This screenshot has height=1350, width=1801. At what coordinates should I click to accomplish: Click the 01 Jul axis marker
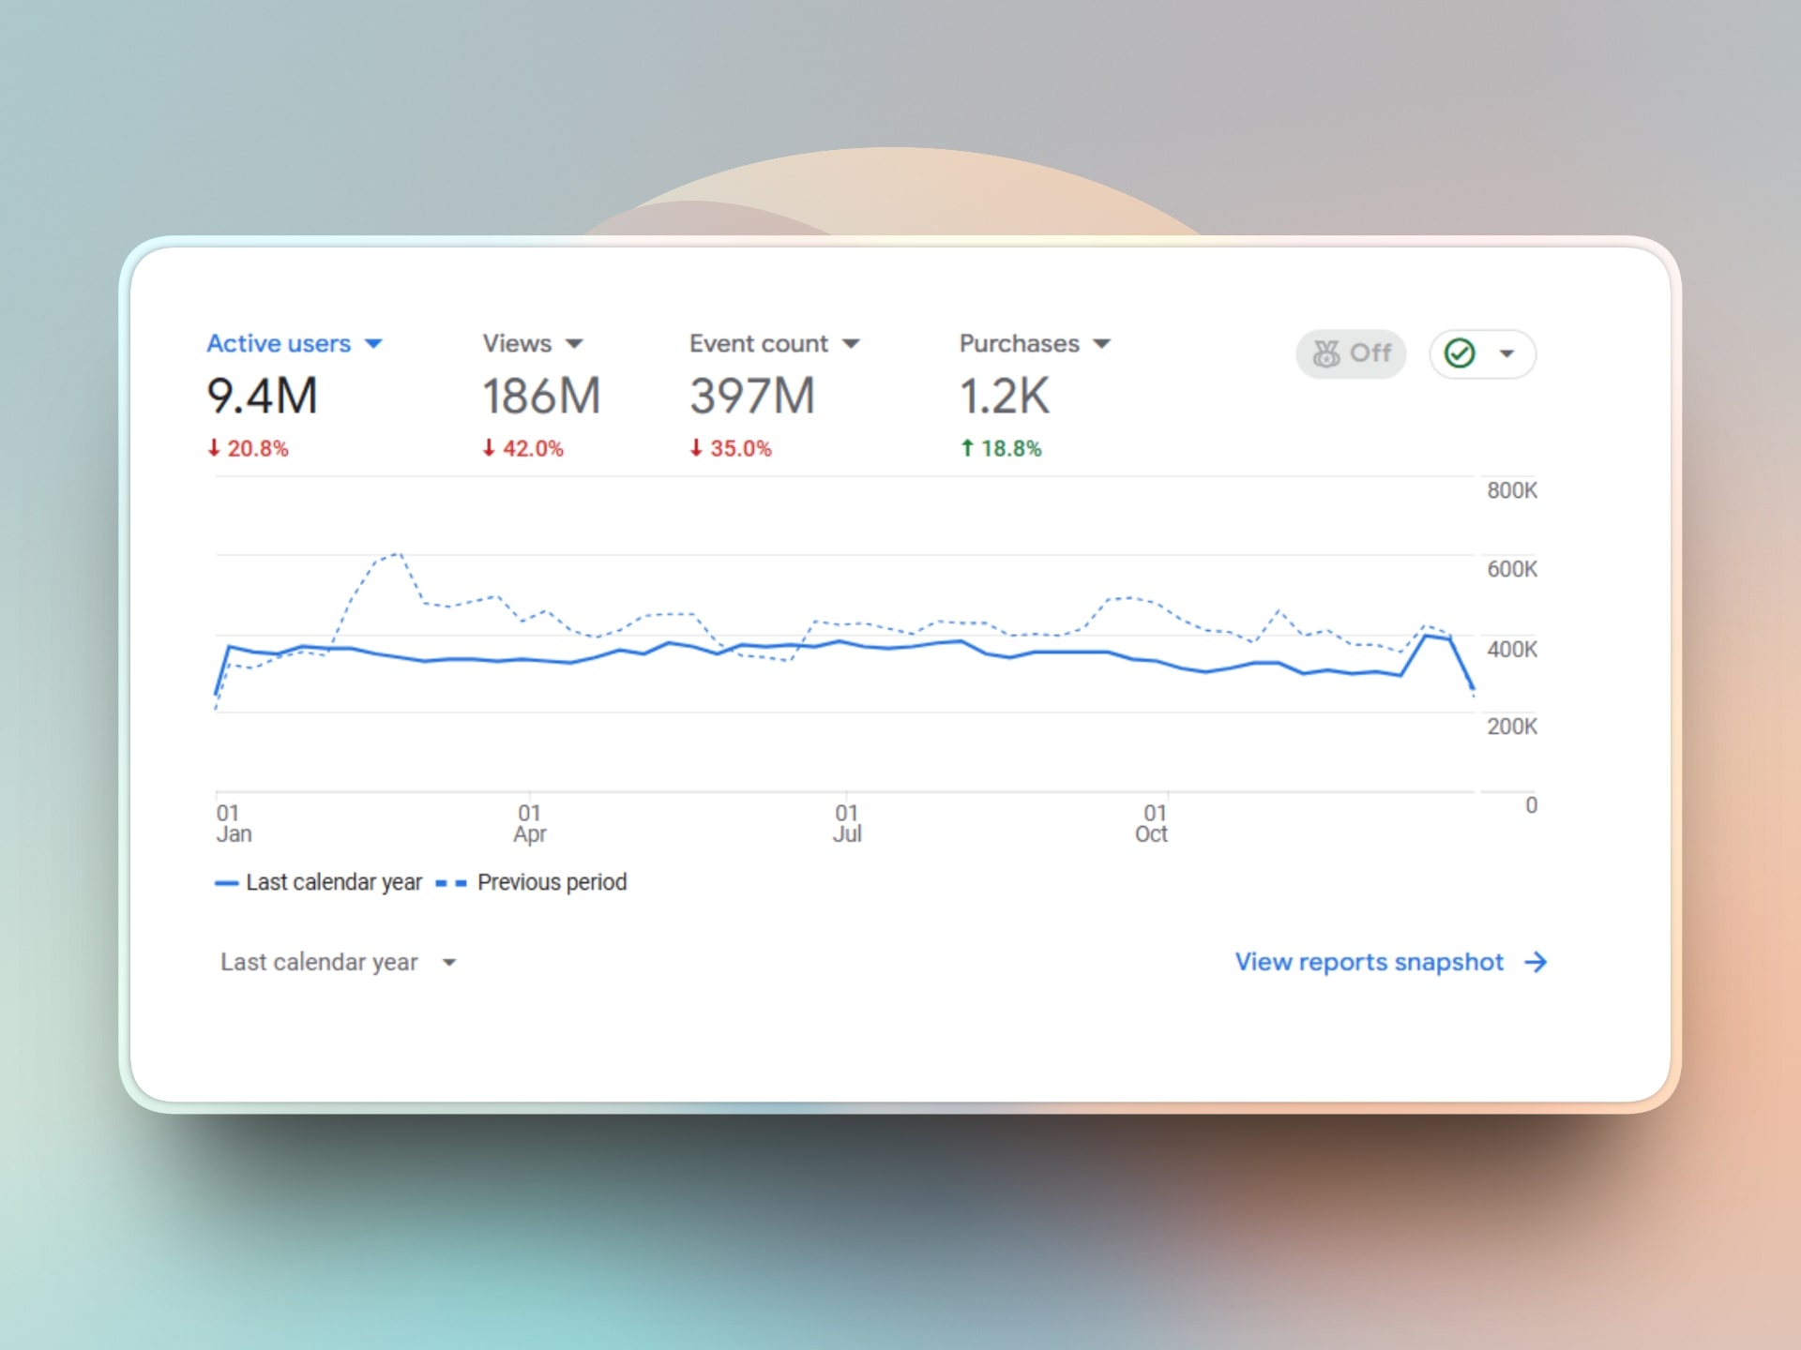846,823
